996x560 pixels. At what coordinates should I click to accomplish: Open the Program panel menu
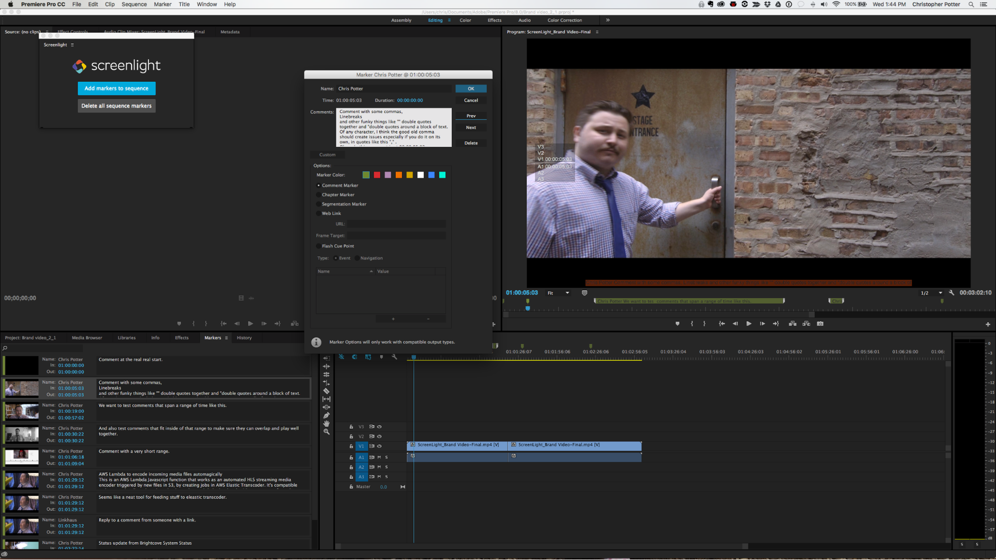[x=597, y=32]
